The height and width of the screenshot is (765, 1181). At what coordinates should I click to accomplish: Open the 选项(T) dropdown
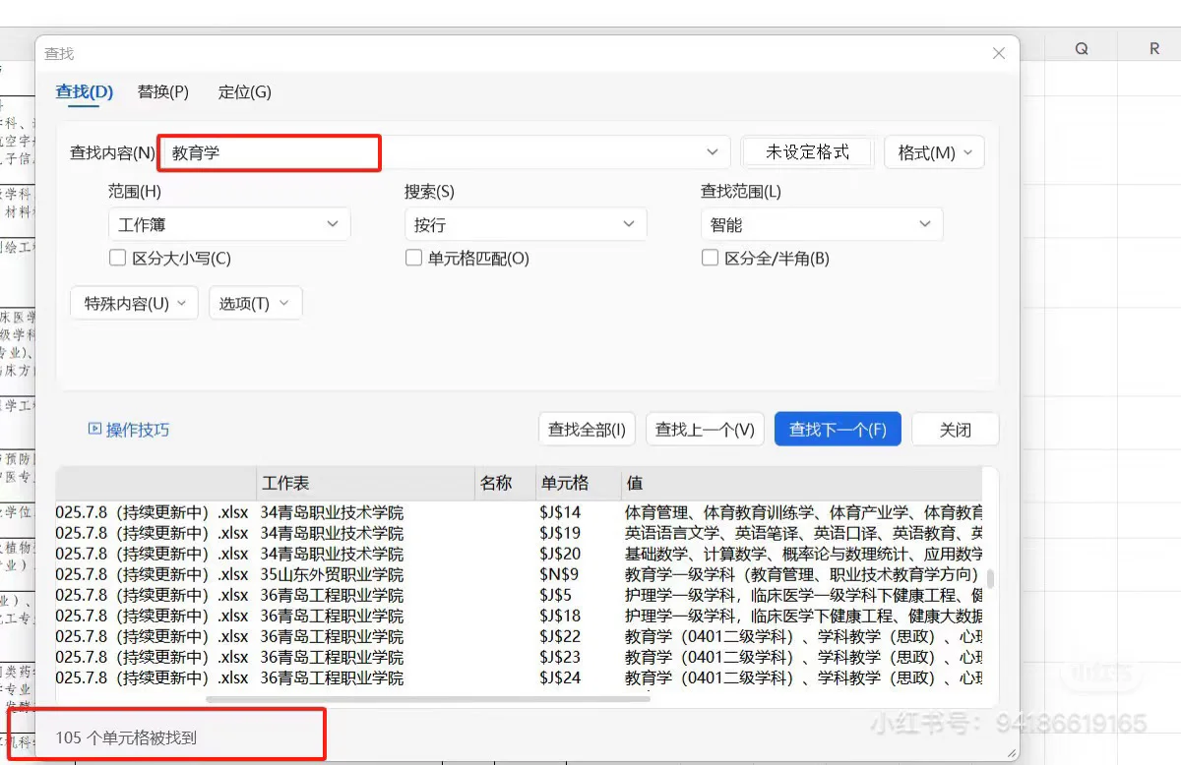point(255,303)
